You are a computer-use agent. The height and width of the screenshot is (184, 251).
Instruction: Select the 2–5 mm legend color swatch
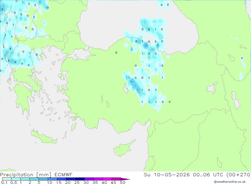[x=34, y=179]
